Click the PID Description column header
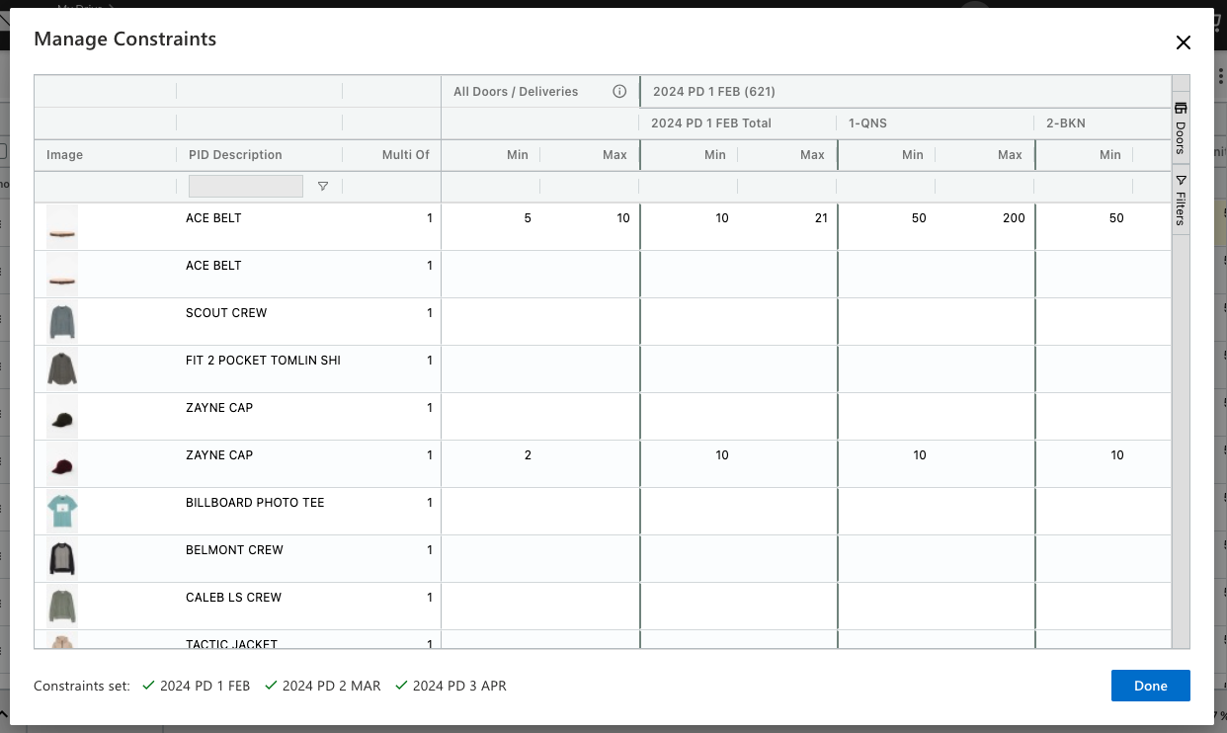The width and height of the screenshot is (1227, 733). coord(235,155)
